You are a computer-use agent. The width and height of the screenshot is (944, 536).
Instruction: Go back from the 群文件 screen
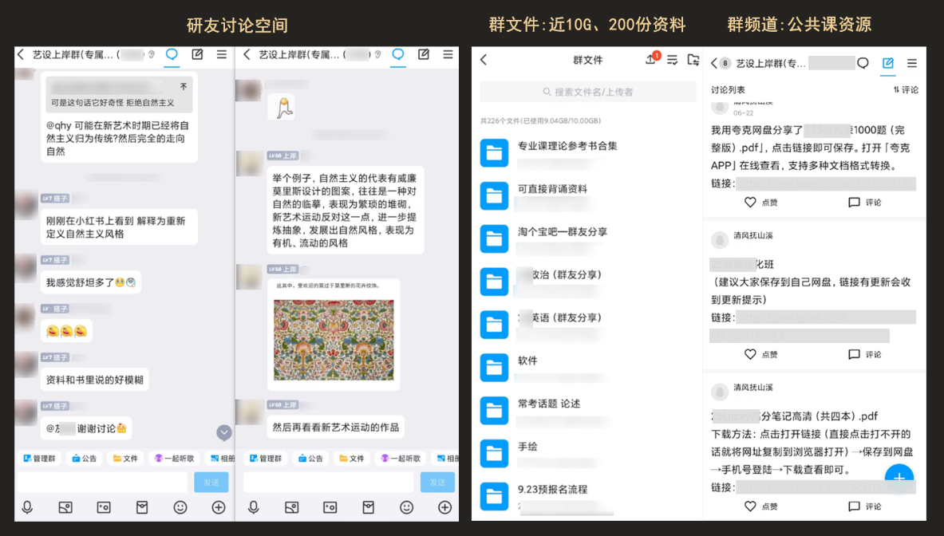[484, 60]
